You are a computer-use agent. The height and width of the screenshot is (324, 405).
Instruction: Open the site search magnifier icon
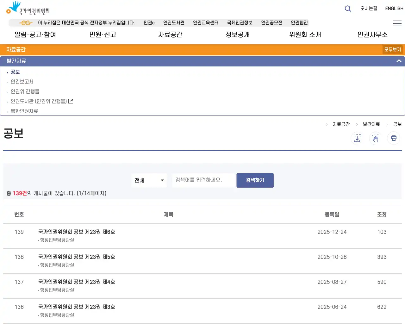coord(347,9)
